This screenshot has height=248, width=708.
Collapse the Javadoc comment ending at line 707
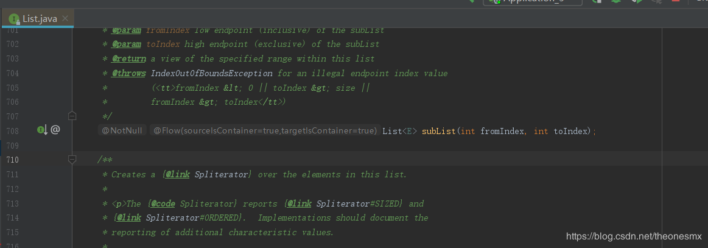(72, 116)
